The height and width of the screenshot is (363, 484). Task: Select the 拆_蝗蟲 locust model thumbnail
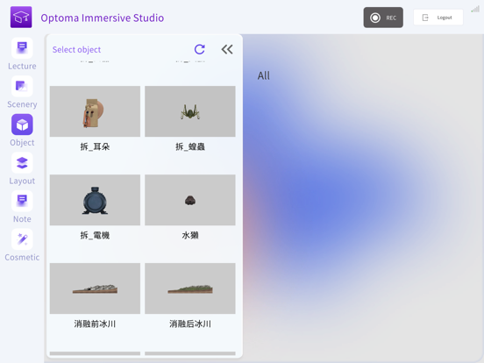pyautogui.click(x=190, y=111)
